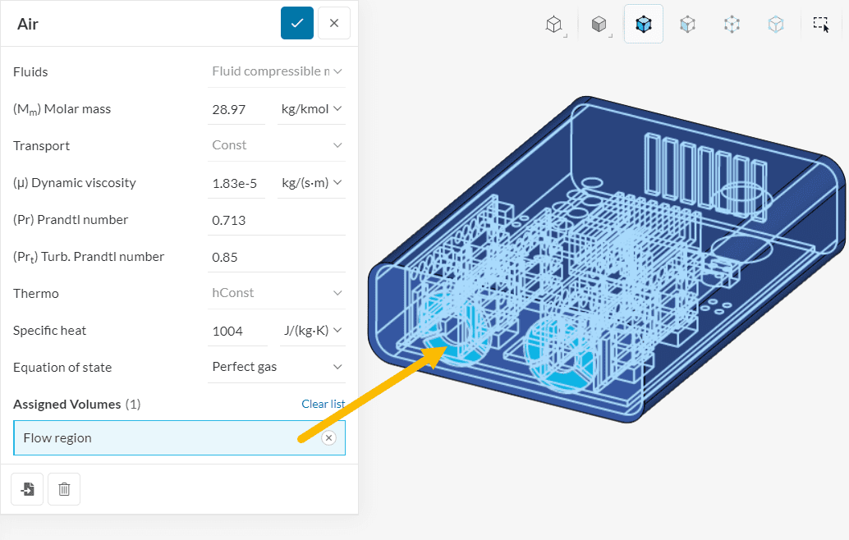Choose the light blue outlined cube selection mode
The height and width of the screenshot is (540, 849).
tap(776, 25)
